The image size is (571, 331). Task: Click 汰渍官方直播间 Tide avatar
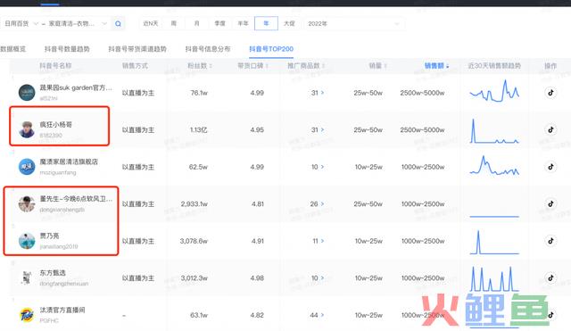click(27, 315)
